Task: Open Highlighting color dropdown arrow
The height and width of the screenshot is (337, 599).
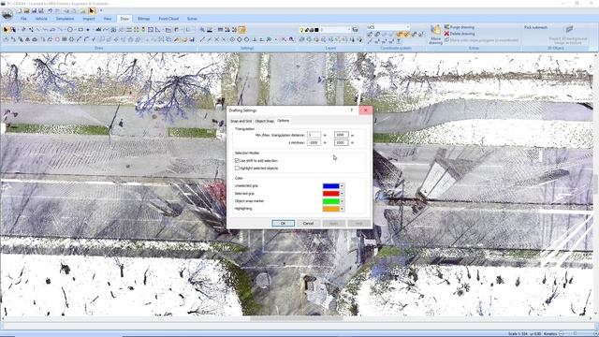Action: (x=342, y=209)
